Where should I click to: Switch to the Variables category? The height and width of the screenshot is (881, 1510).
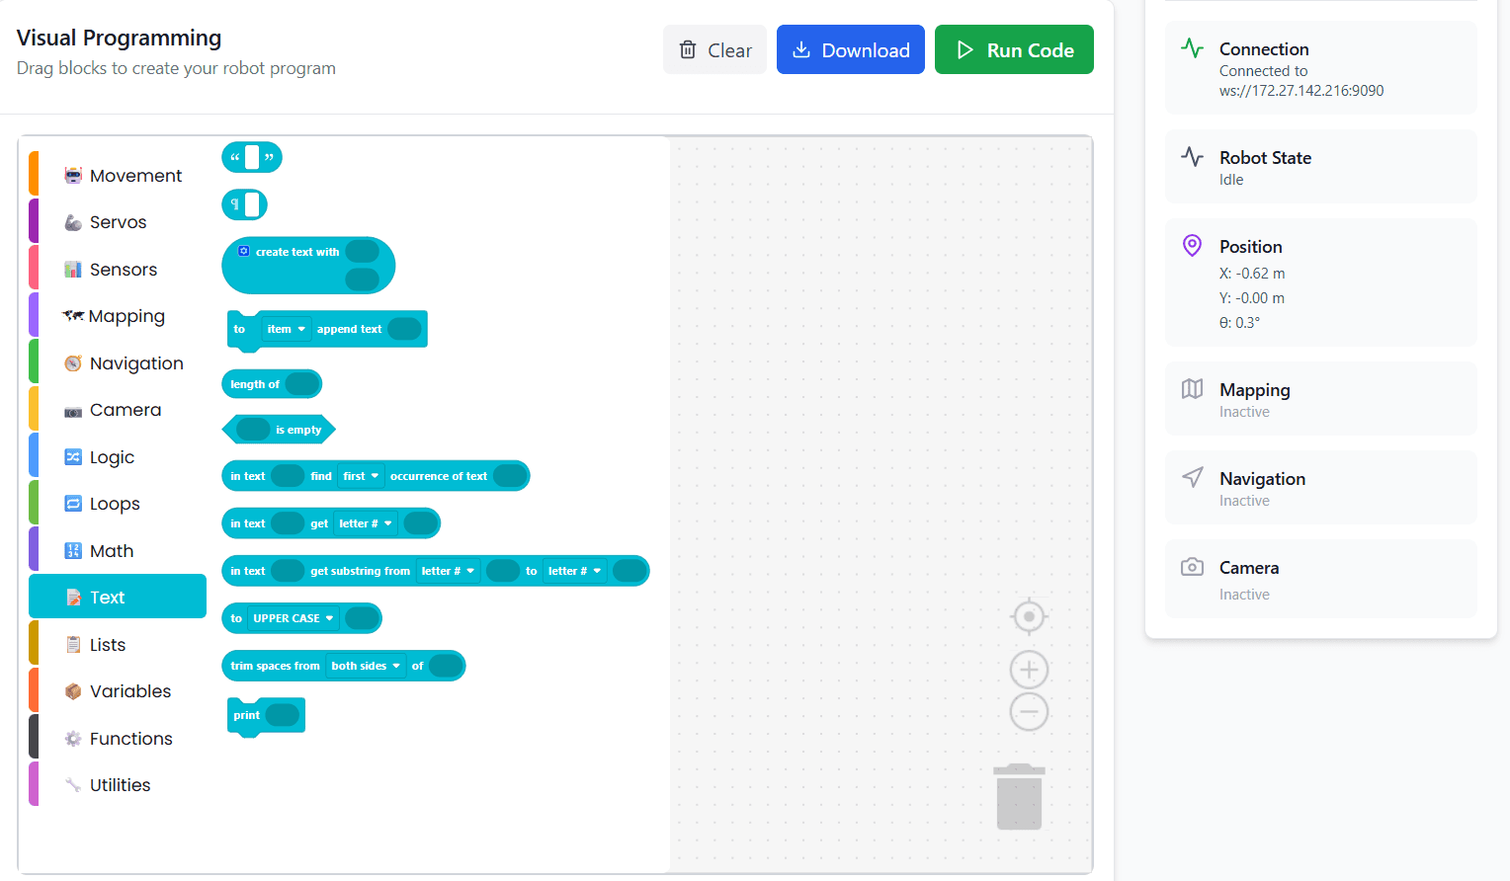(129, 691)
